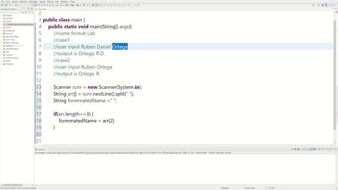Click the editor's vertical scrollbar
Viewport: 338px width, 190px height.
click(x=335, y=75)
